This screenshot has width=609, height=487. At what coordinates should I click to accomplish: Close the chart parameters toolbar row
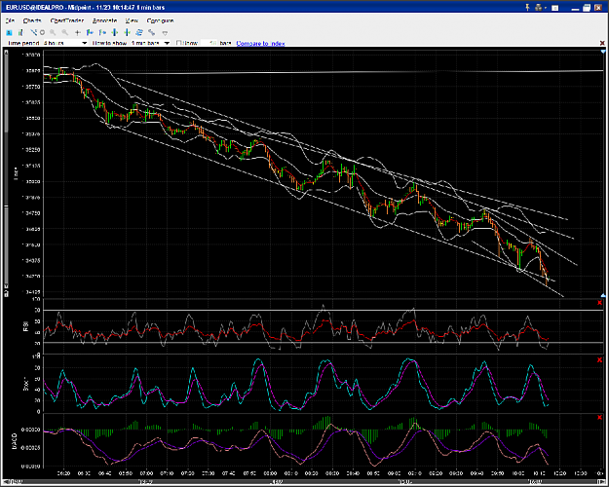602,43
